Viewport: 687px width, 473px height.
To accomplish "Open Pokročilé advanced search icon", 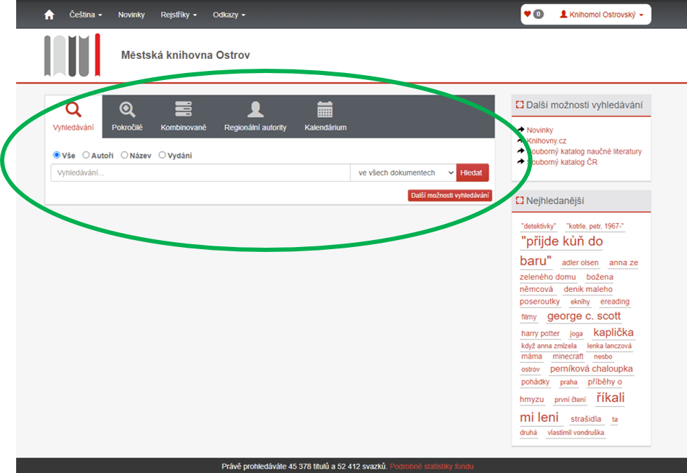I will pos(127,109).
